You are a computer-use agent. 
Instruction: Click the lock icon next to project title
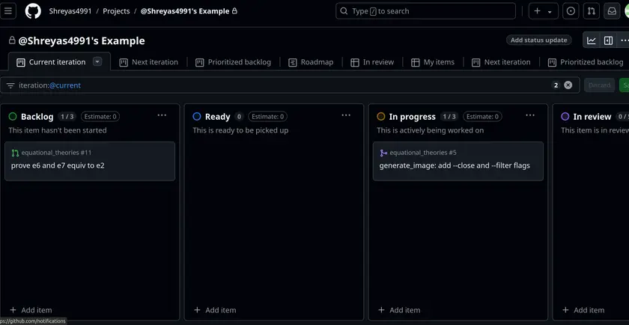pyautogui.click(x=12, y=40)
